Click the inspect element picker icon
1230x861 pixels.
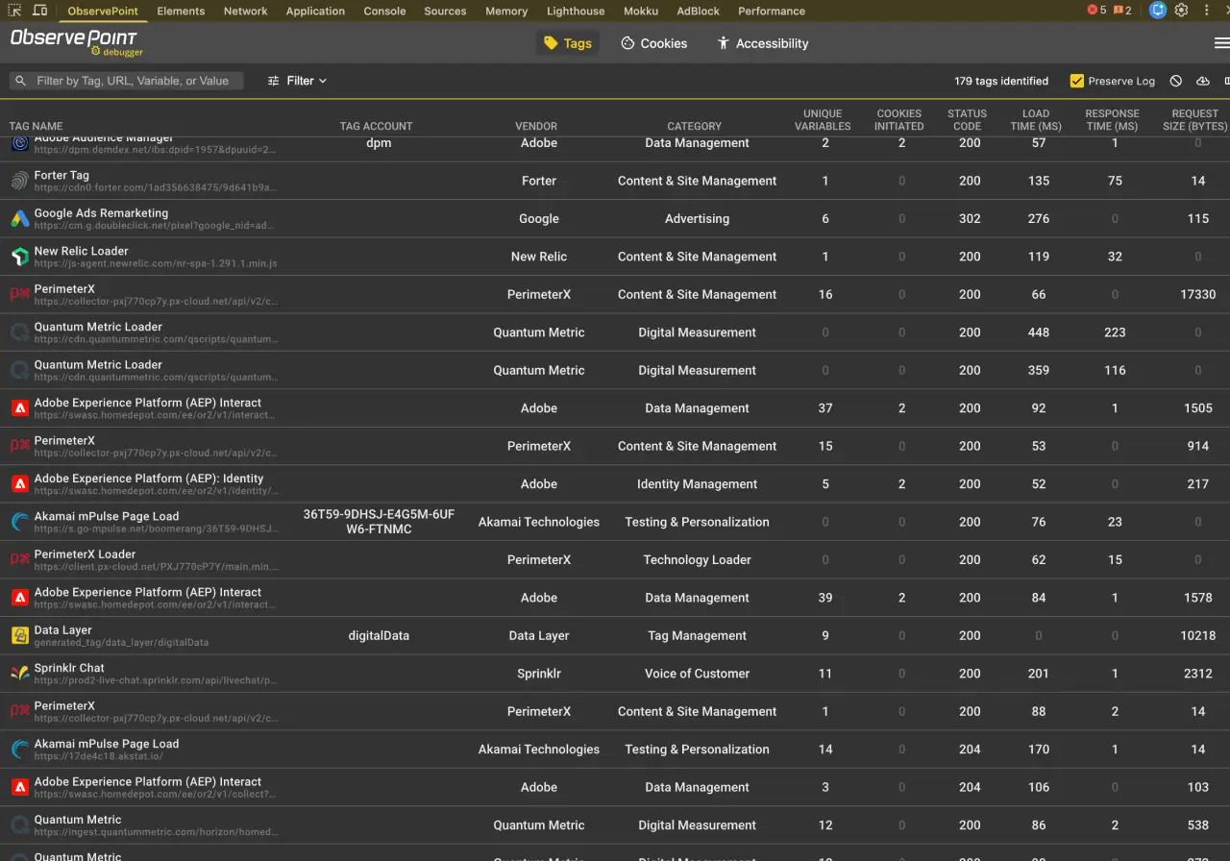click(x=15, y=11)
